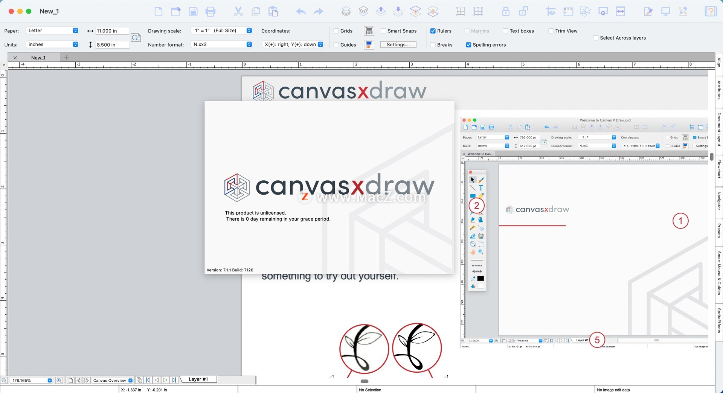This screenshot has width=723, height=393.
Task: Swap paper orientation with the rotate icon
Action: click(x=136, y=38)
